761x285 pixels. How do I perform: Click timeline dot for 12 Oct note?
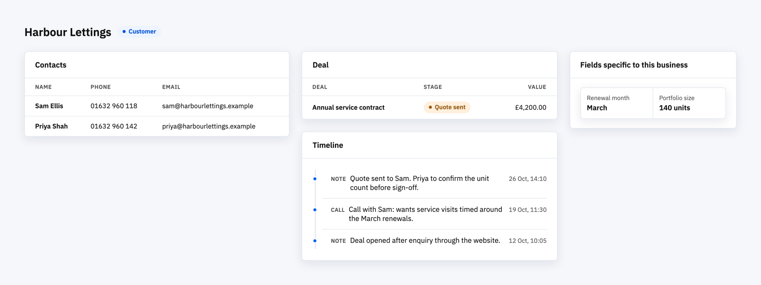coord(315,241)
